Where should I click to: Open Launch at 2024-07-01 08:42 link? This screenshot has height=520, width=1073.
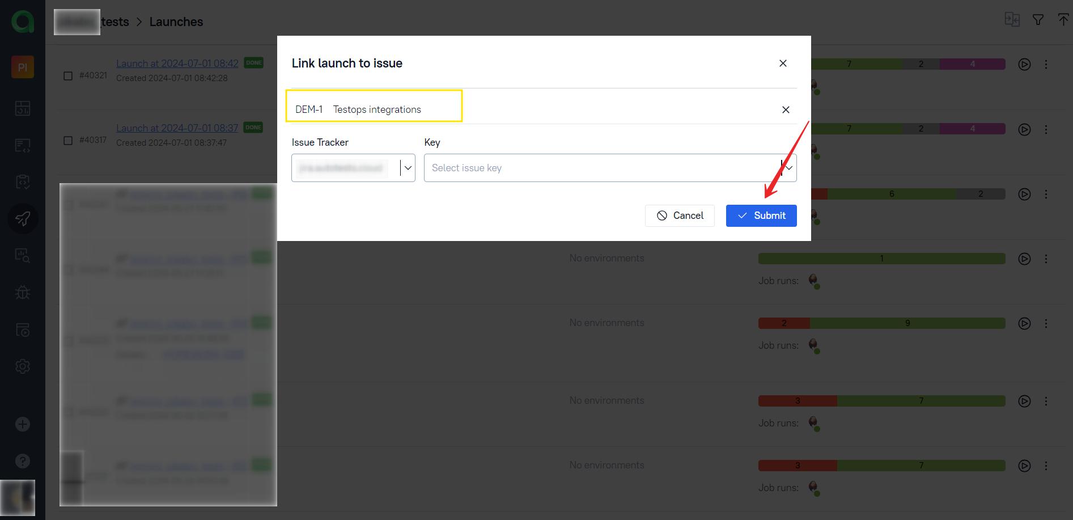click(x=177, y=64)
